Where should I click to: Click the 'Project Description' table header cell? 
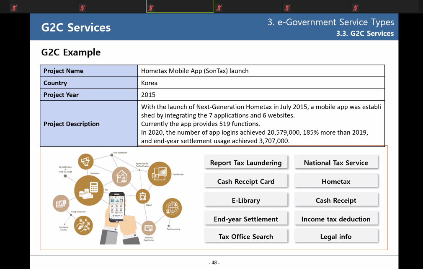(89, 123)
